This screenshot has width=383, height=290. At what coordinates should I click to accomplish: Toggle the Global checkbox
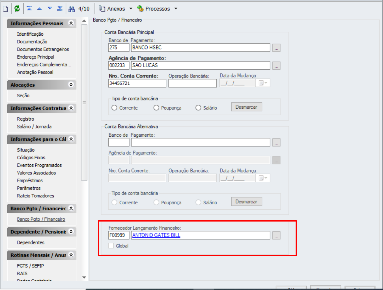[x=111, y=246]
